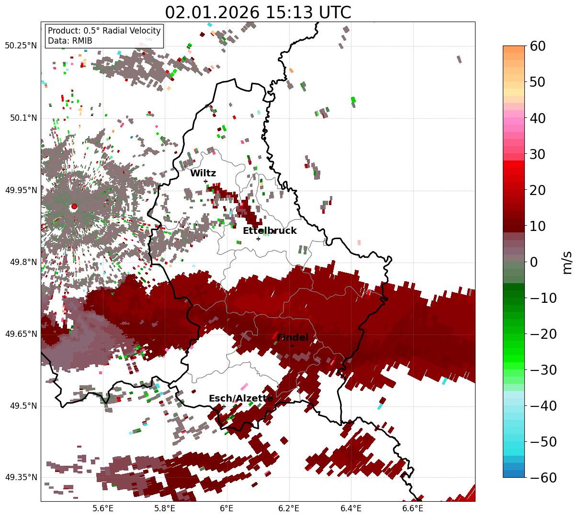The image size is (578, 518).
Task: Click the colorbar value −40
Action: click(543, 406)
